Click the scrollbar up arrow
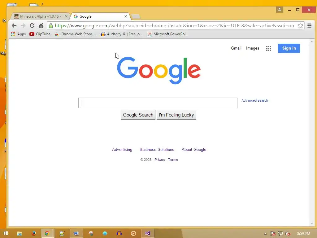 pyautogui.click(x=312, y=42)
